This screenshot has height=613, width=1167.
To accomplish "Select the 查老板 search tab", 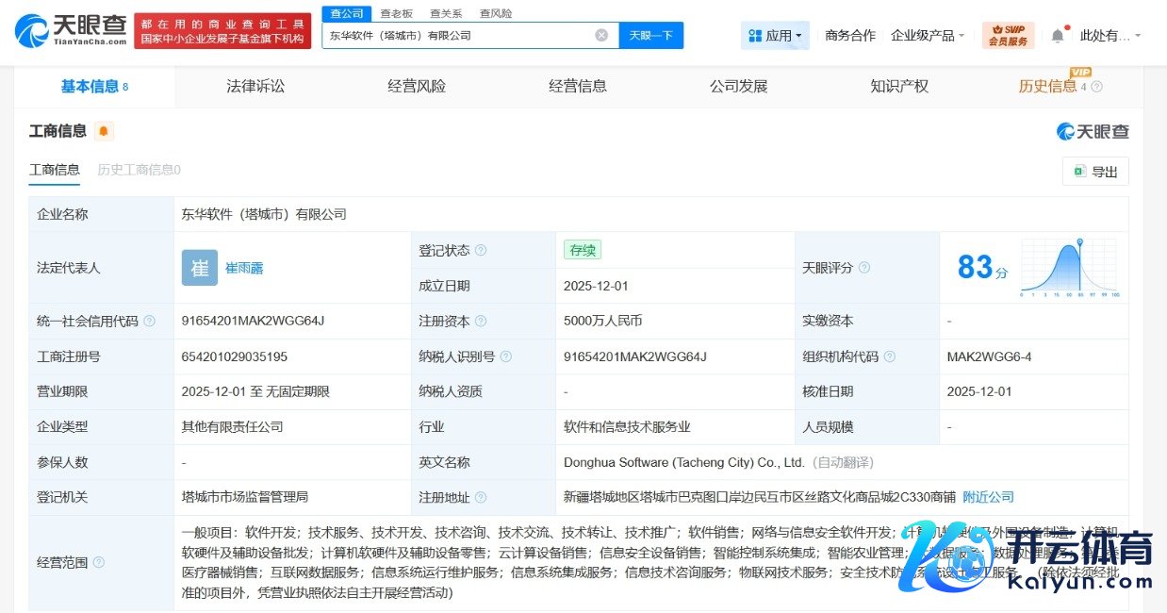I will (x=396, y=13).
